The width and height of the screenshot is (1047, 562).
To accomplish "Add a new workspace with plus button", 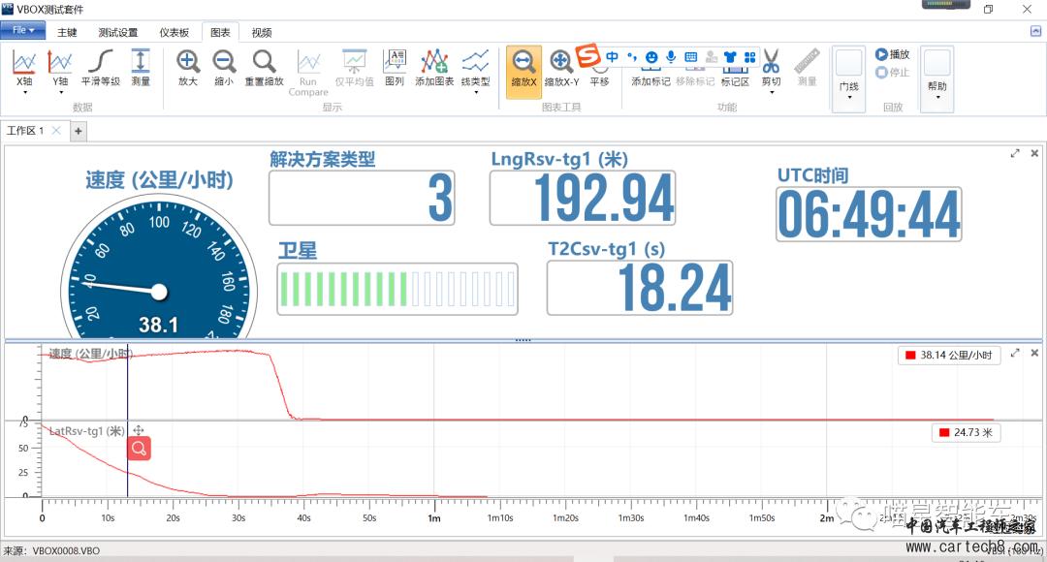I will [79, 132].
